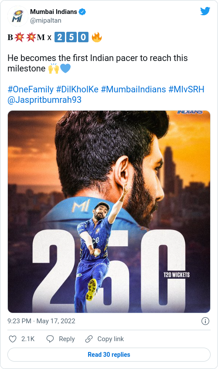Open the 250 T20 wickets image

(109, 212)
